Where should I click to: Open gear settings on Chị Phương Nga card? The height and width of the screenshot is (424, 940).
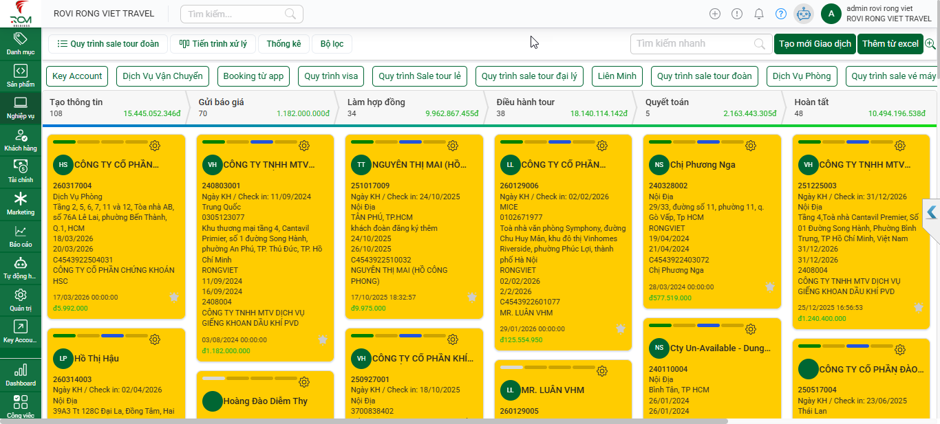point(751,146)
